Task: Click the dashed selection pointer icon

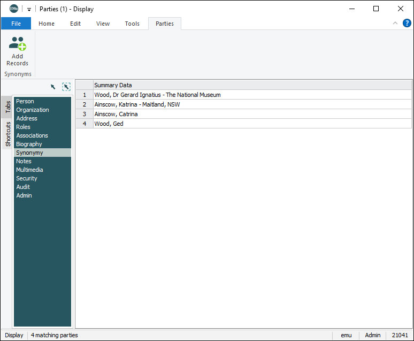Action: [66, 87]
